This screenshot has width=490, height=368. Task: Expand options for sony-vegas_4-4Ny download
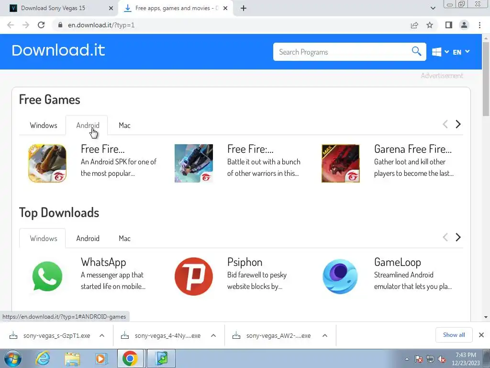[213, 335]
